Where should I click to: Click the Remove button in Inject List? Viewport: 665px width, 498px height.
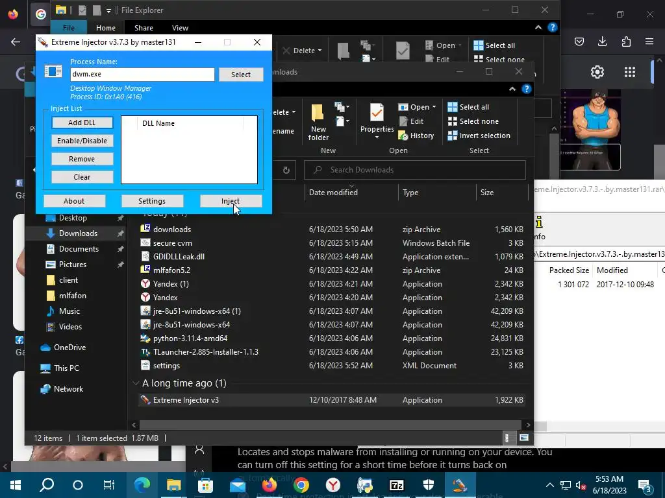[82, 159]
